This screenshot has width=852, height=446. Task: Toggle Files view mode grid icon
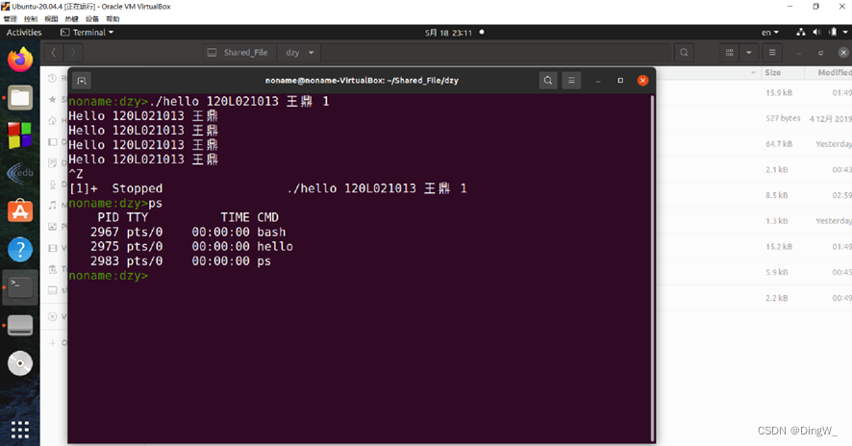729,53
